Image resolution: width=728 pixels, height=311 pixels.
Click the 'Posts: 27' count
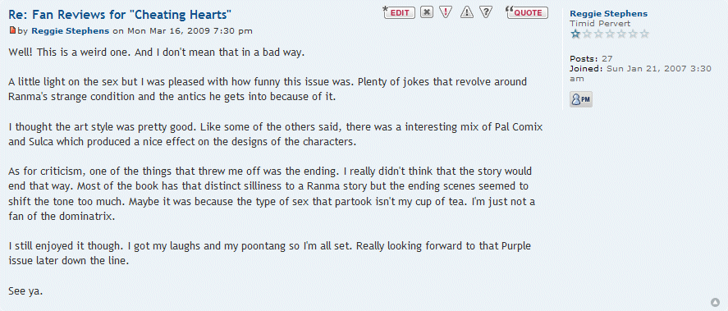coord(591,58)
